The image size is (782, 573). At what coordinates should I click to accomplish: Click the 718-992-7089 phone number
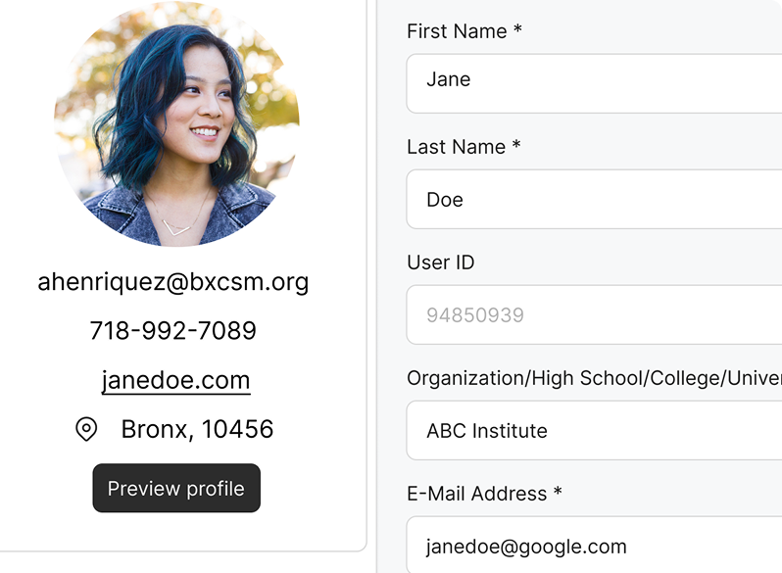point(173,331)
